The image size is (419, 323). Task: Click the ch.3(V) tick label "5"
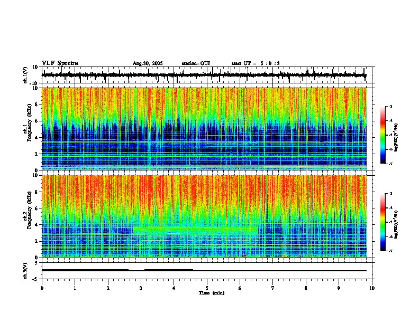(x=37, y=263)
